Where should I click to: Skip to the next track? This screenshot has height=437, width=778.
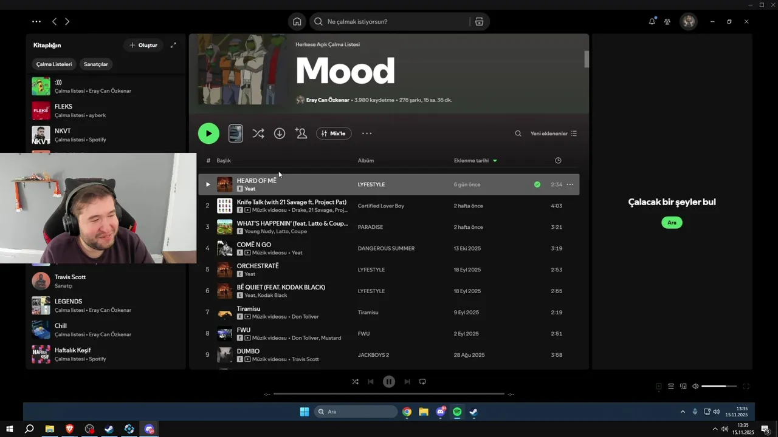pyautogui.click(x=407, y=382)
